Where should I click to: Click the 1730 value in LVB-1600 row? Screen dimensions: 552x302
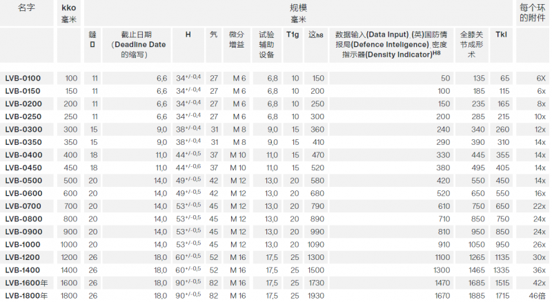tap(316, 283)
